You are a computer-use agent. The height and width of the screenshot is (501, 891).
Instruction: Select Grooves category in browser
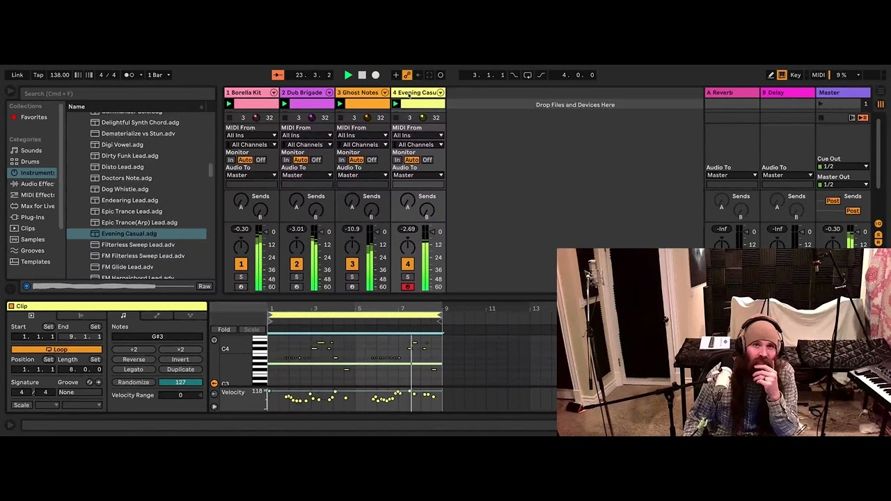point(33,250)
